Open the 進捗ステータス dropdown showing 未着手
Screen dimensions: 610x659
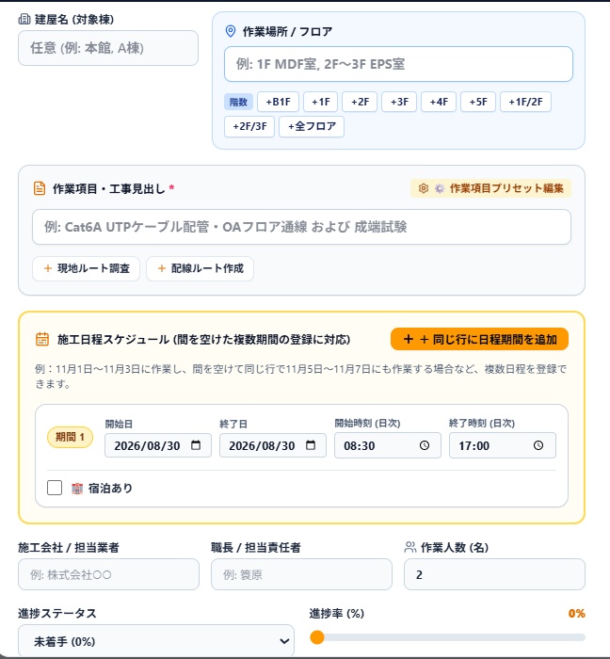coord(156,641)
